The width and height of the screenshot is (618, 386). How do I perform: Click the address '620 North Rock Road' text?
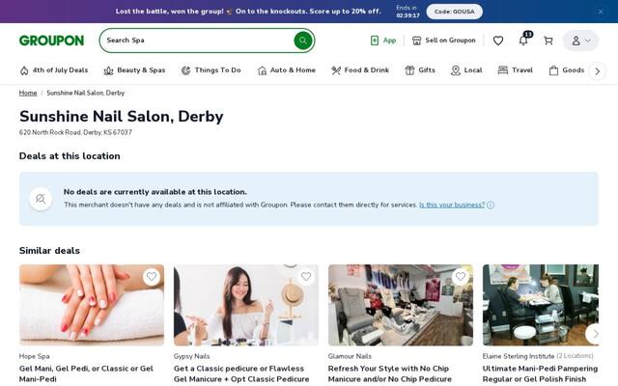click(75, 132)
